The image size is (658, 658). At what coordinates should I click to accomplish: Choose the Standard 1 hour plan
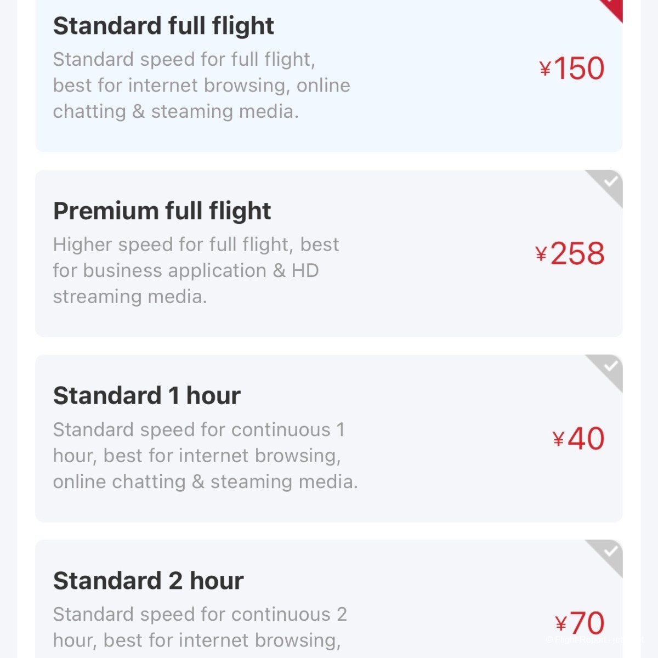(329, 438)
